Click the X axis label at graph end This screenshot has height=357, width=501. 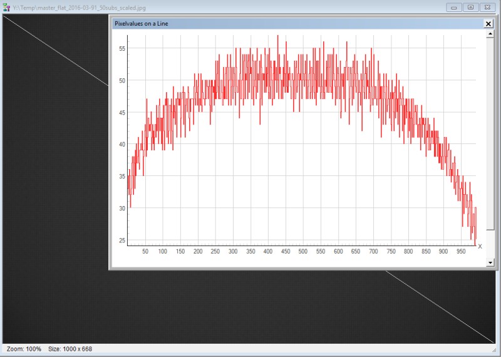click(480, 247)
